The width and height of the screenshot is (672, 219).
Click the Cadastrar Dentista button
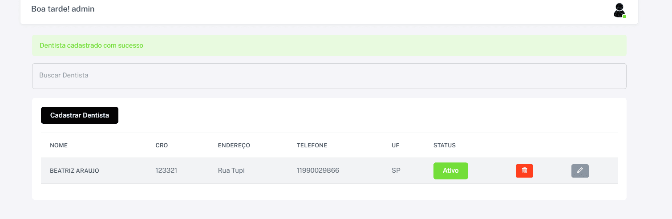(80, 115)
